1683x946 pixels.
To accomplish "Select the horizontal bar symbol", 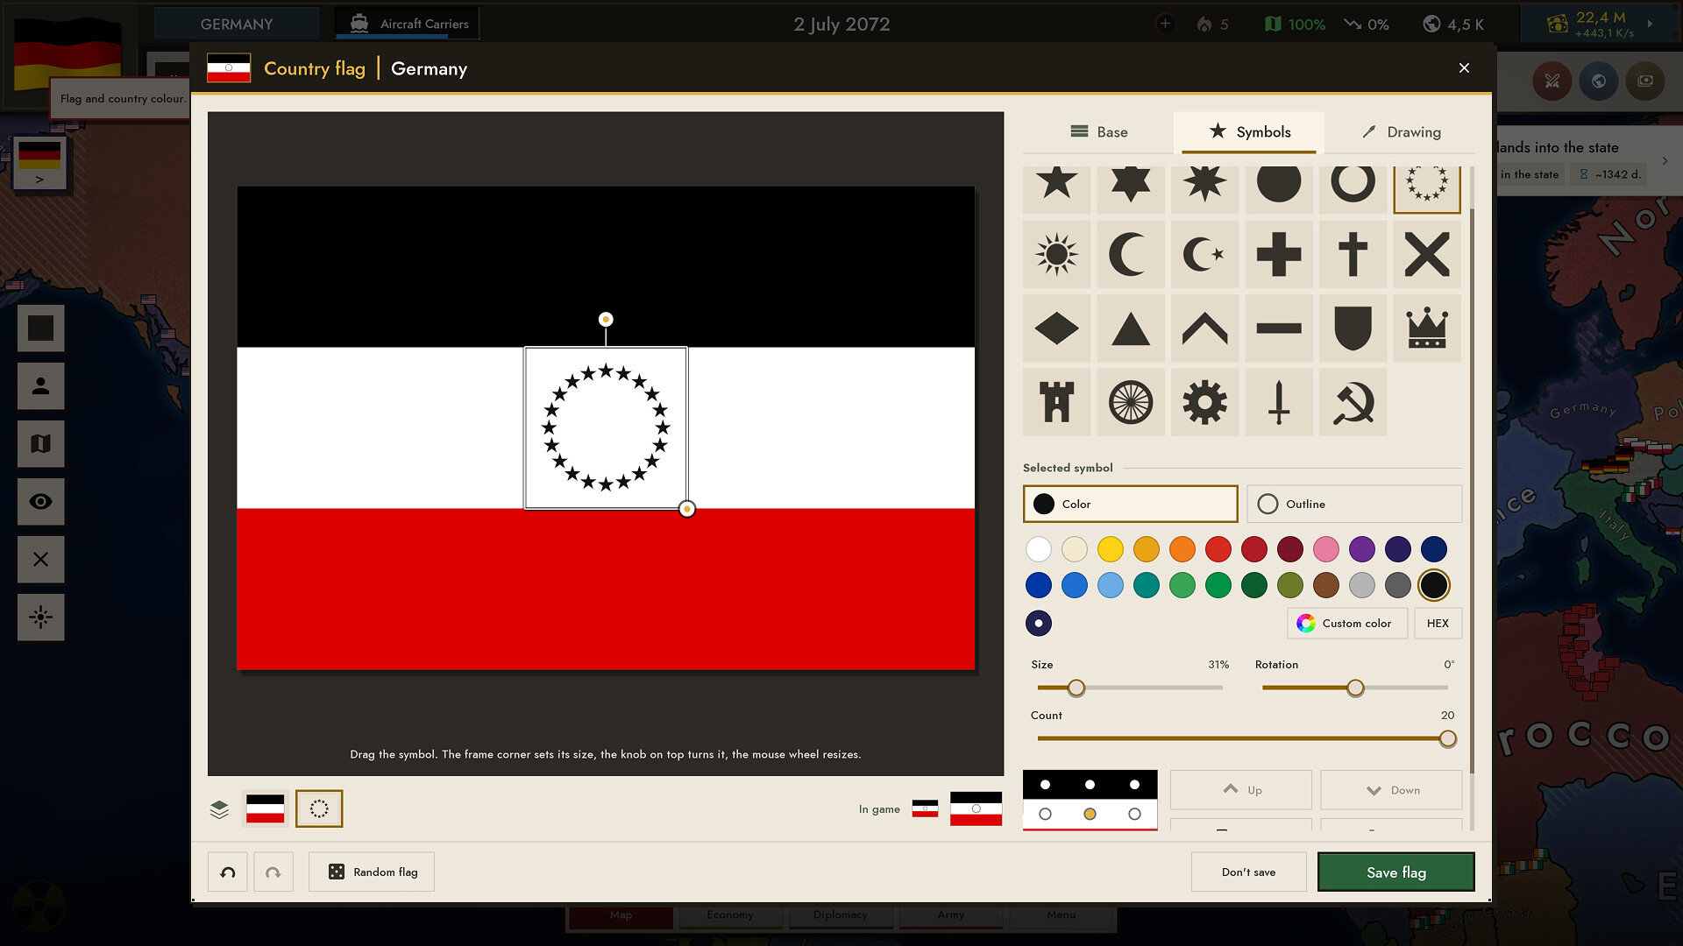I will (x=1278, y=328).
